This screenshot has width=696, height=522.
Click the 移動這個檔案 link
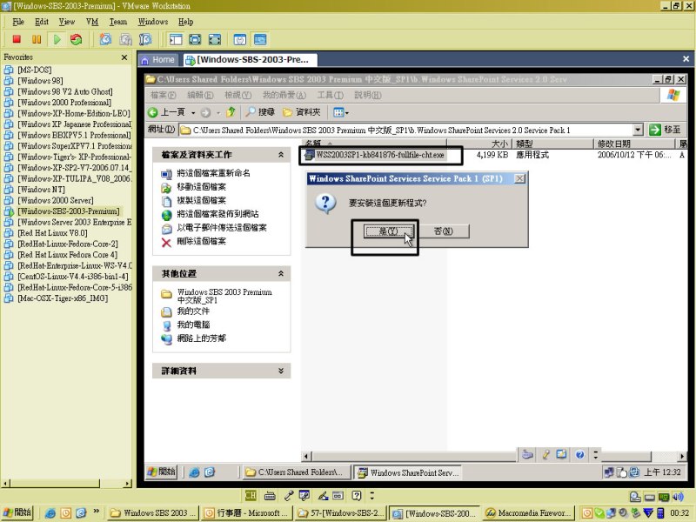point(202,187)
